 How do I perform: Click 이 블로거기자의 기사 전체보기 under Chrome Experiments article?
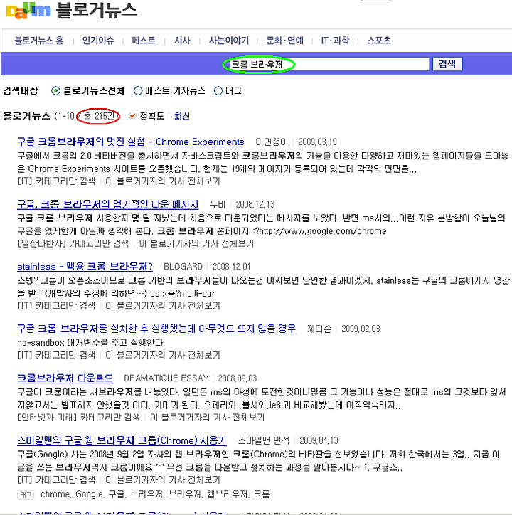pyautogui.click(x=163, y=181)
